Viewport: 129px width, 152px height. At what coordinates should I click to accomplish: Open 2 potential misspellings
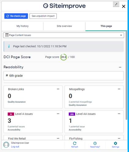click(80, 102)
